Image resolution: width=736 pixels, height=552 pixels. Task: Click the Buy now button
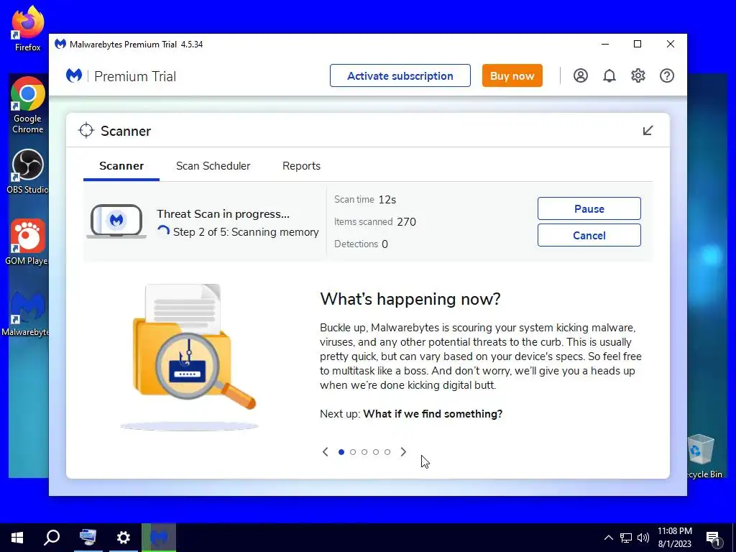(512, 75)
